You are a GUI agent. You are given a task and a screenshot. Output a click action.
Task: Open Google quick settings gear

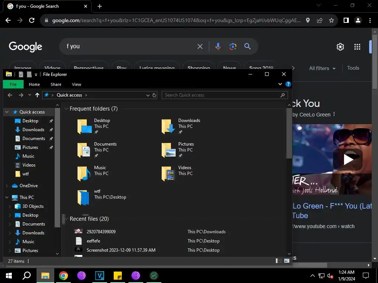pyautogui.click(x=340, y=47)
